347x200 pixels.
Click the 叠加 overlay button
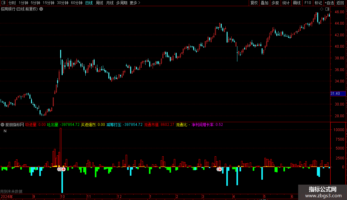264,3
